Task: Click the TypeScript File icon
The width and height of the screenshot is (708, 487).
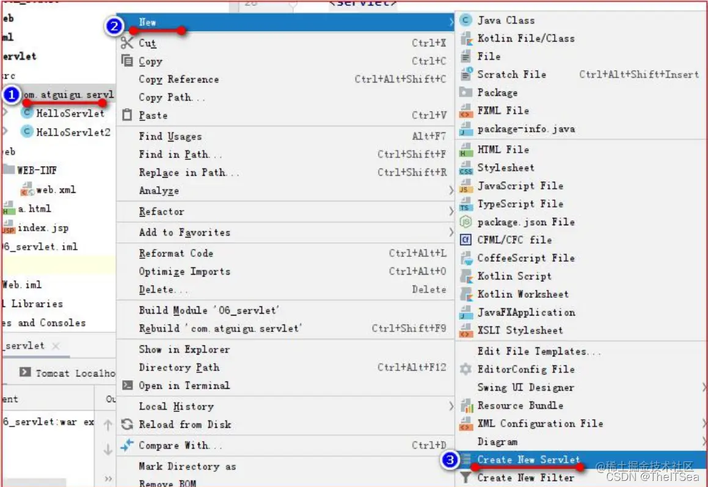Action: tap(465, 204)
